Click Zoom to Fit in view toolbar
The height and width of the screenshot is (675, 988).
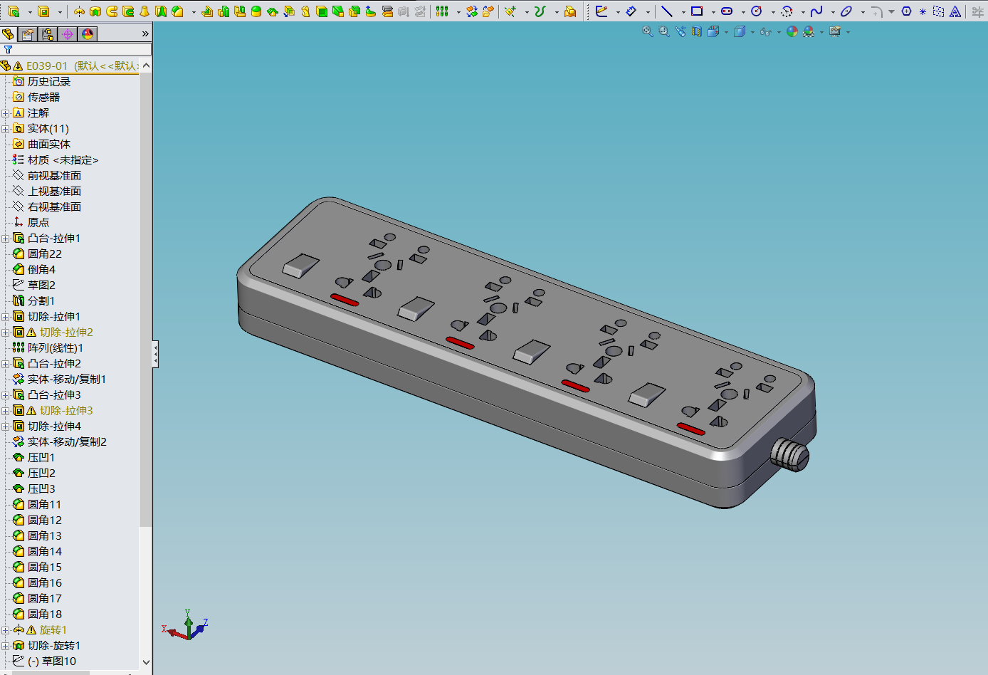point(648,31)
